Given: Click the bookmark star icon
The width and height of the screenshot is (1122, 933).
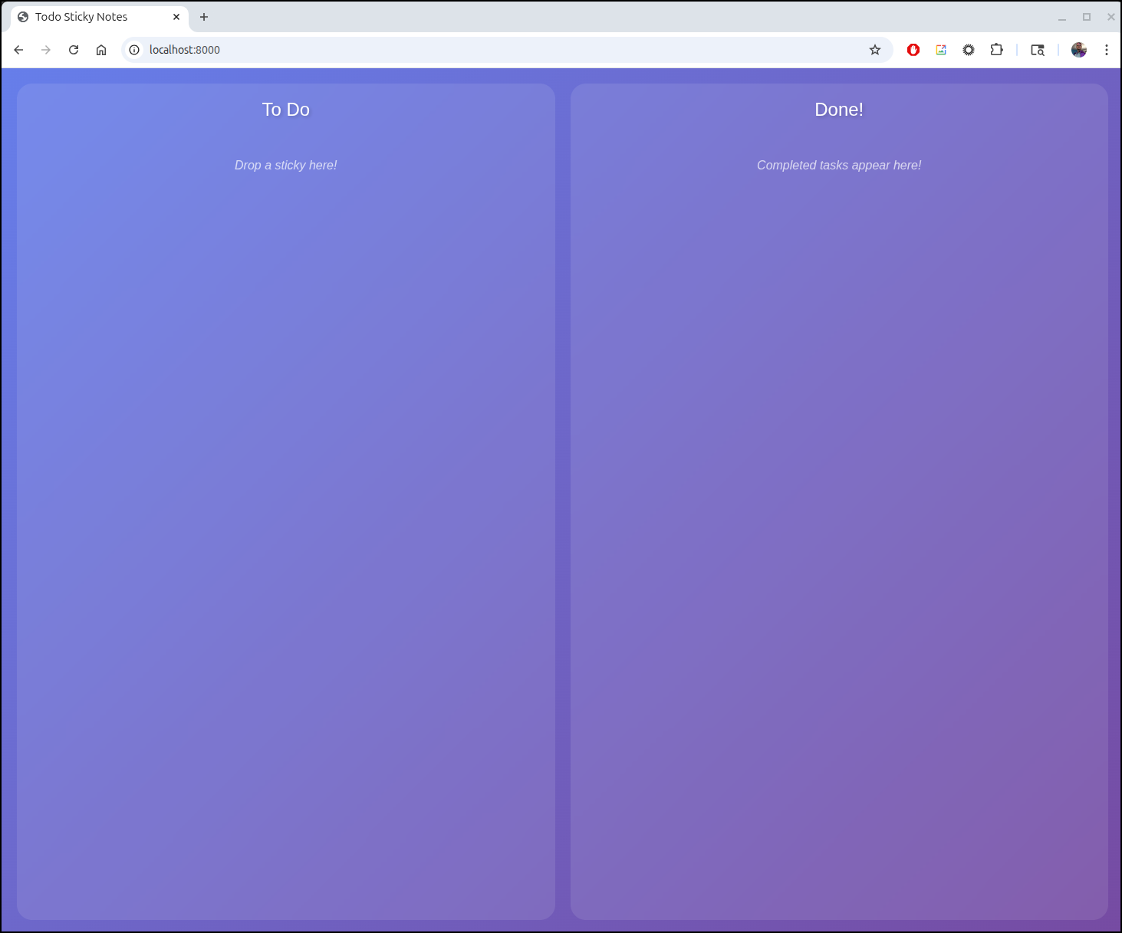Looking at the screenshot, I should 875,49.
